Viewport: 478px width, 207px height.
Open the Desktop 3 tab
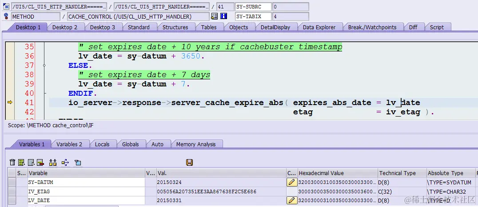[x=103, y=27]
